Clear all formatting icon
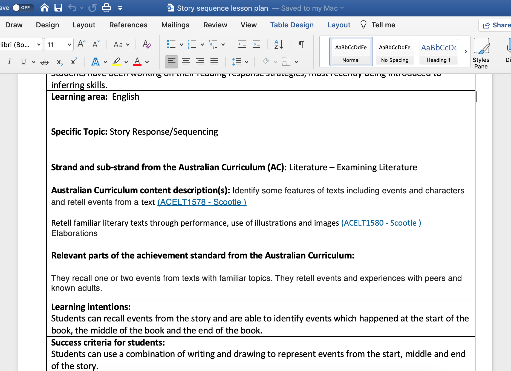This screenshot has width=511, height=371. click(x=147, y=44)
